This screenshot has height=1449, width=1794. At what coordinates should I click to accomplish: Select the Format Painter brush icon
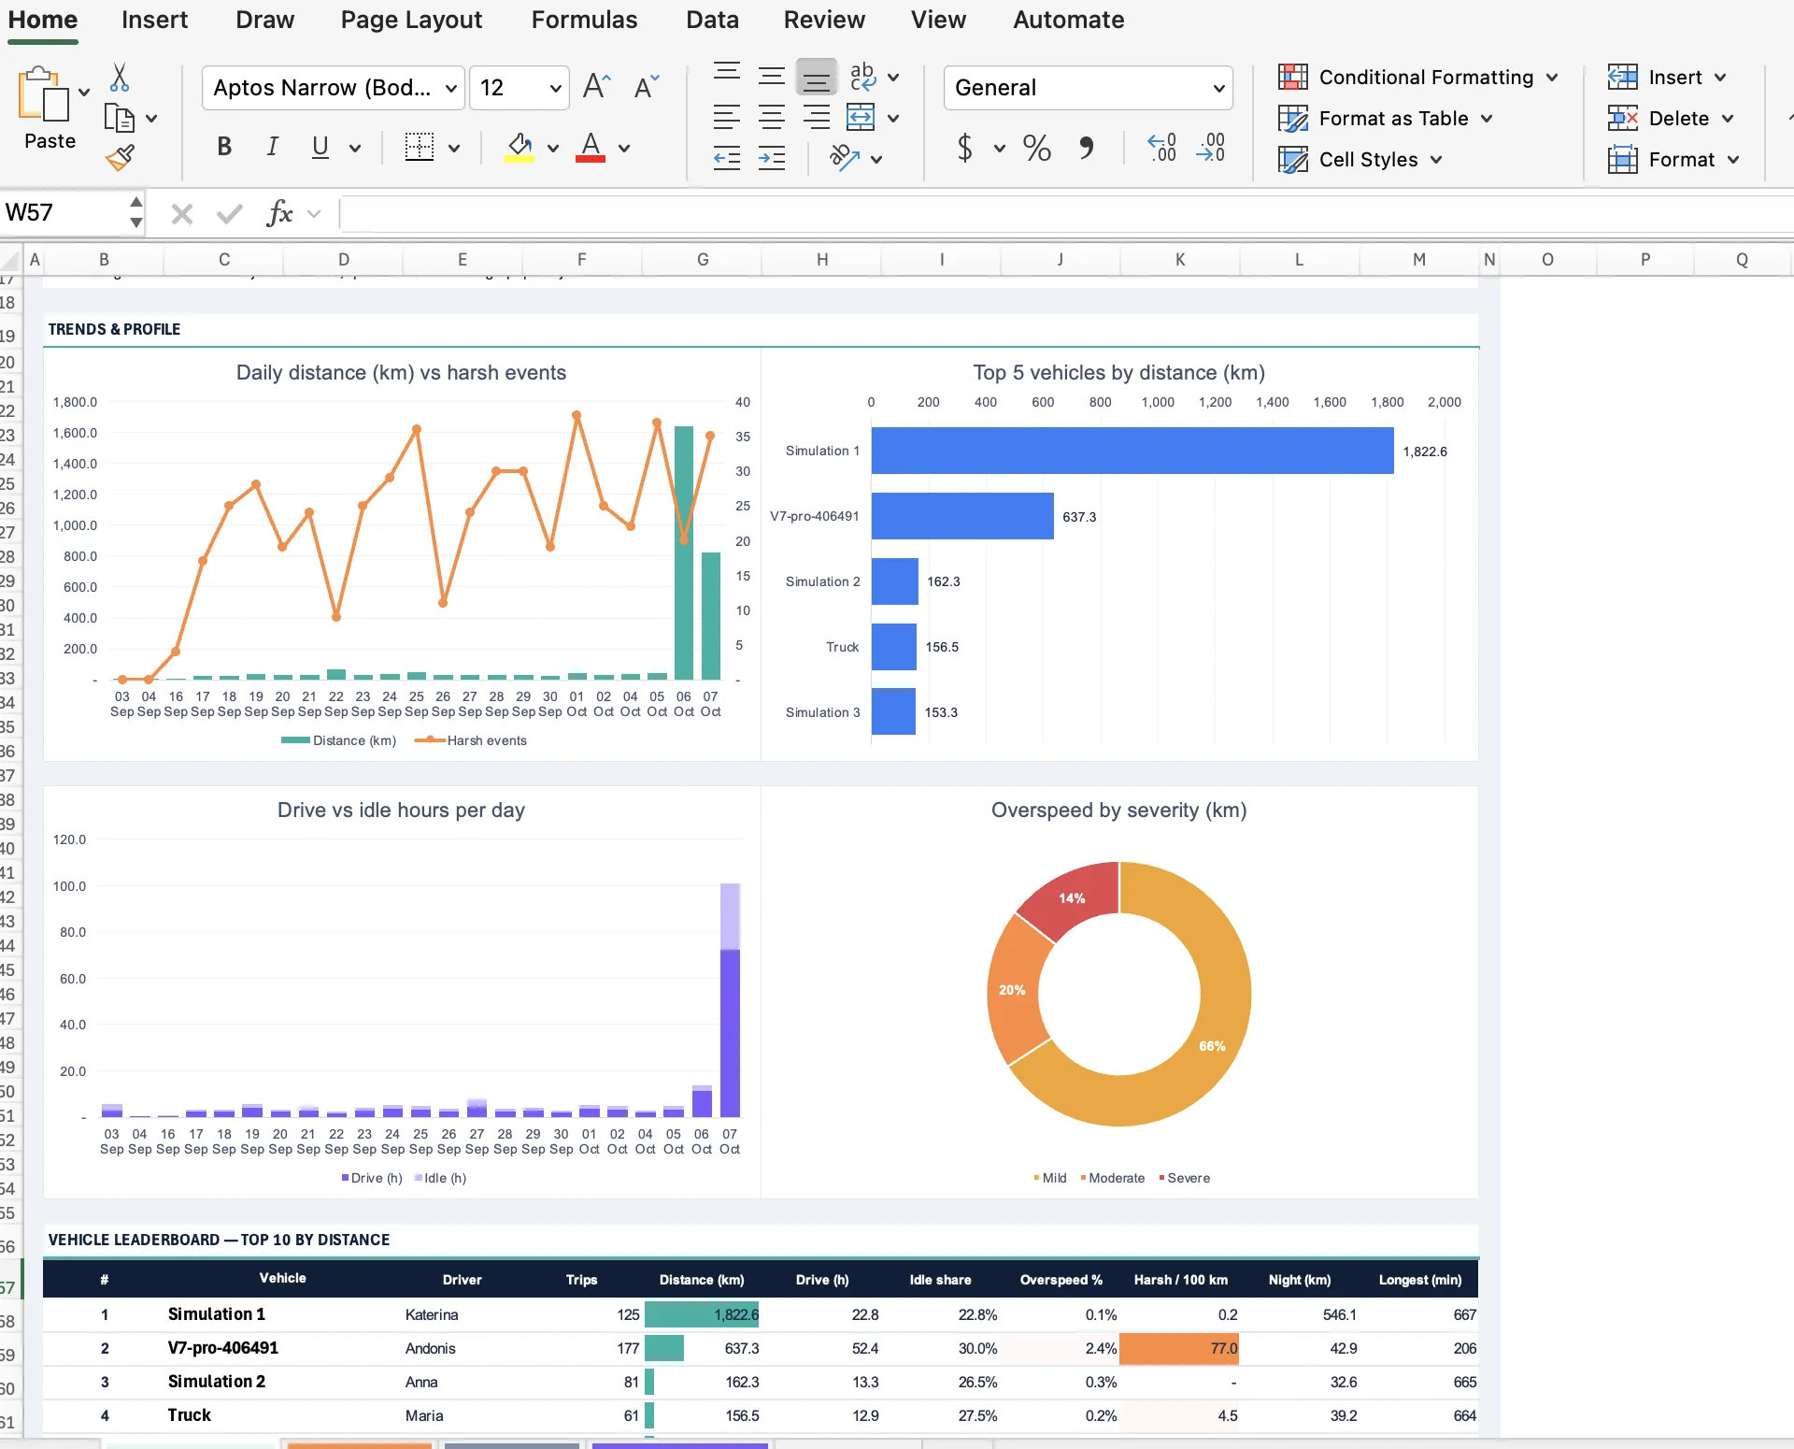[x=120, y=158]
